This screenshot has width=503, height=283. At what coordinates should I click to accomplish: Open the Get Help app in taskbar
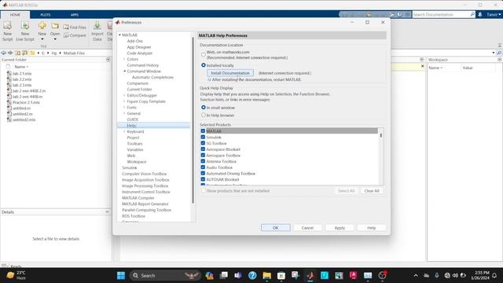click(252, 275)
